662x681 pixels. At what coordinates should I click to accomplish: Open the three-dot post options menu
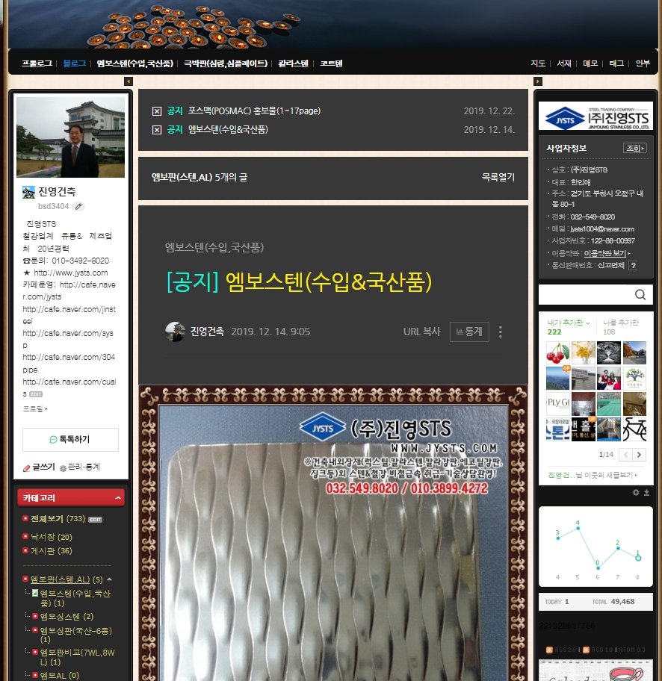coord(501,332)
